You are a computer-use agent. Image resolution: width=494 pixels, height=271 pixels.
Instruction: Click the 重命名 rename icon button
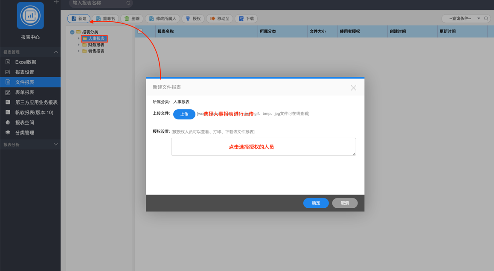[x=105, y=19]
